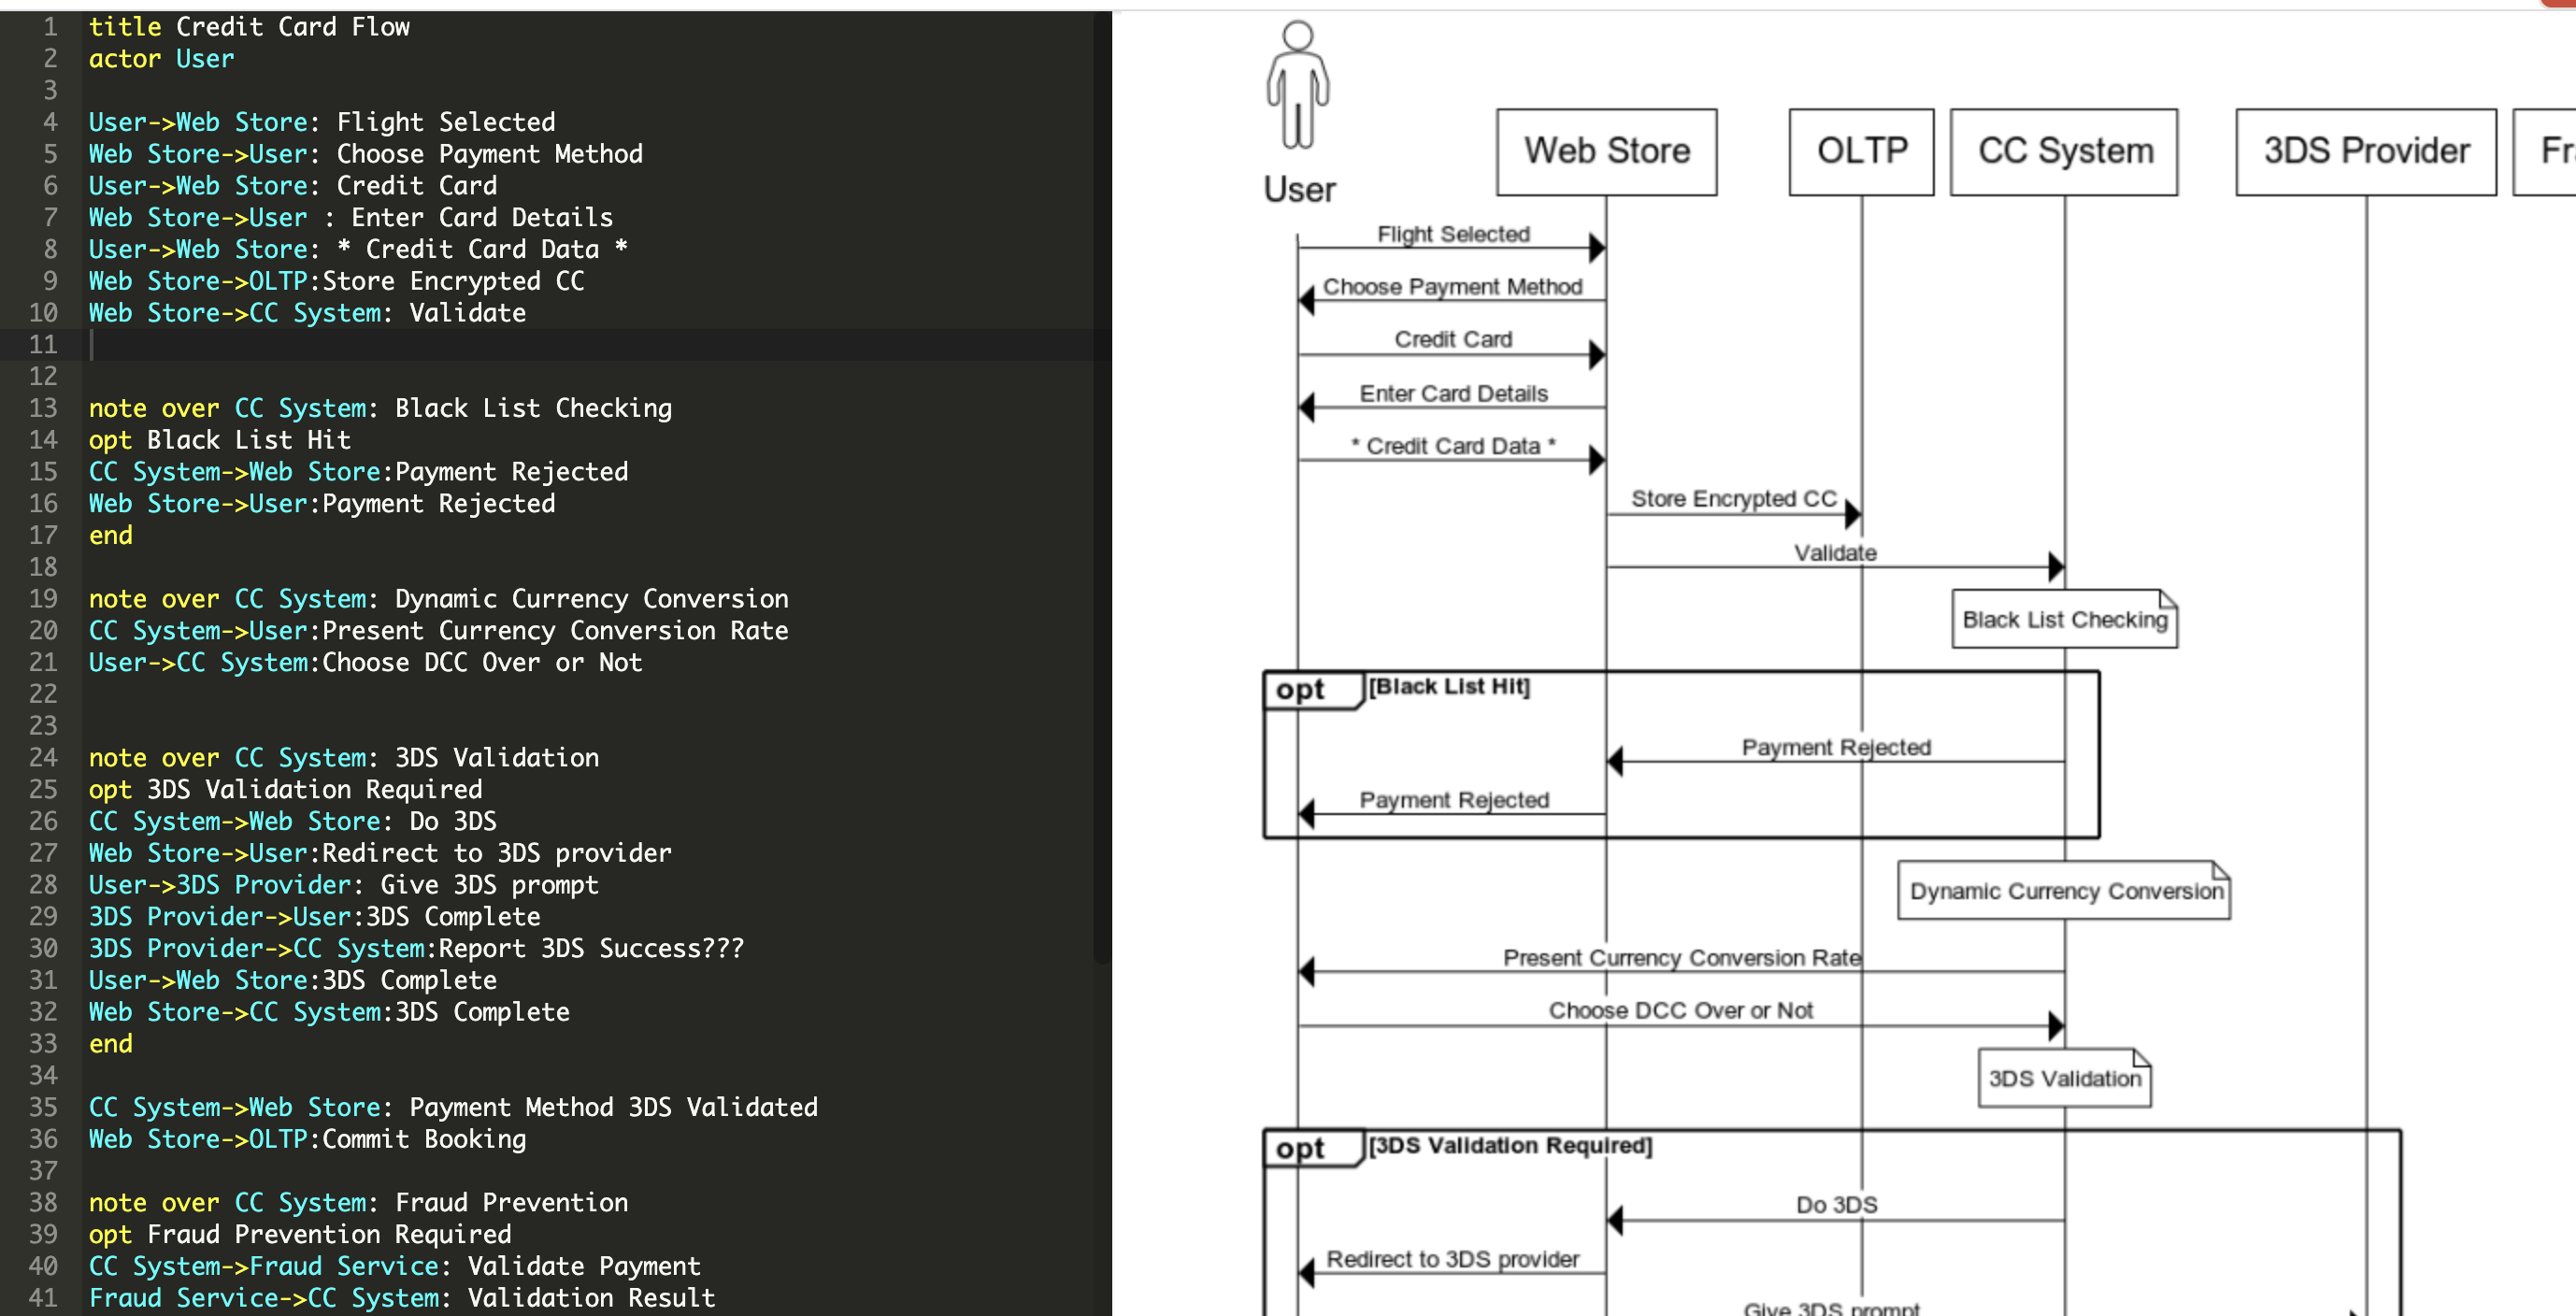Click 'Fraud Service->CC System: Validation Result' line
Screen dimensions: 2576x1316
tap(402, 1299)
